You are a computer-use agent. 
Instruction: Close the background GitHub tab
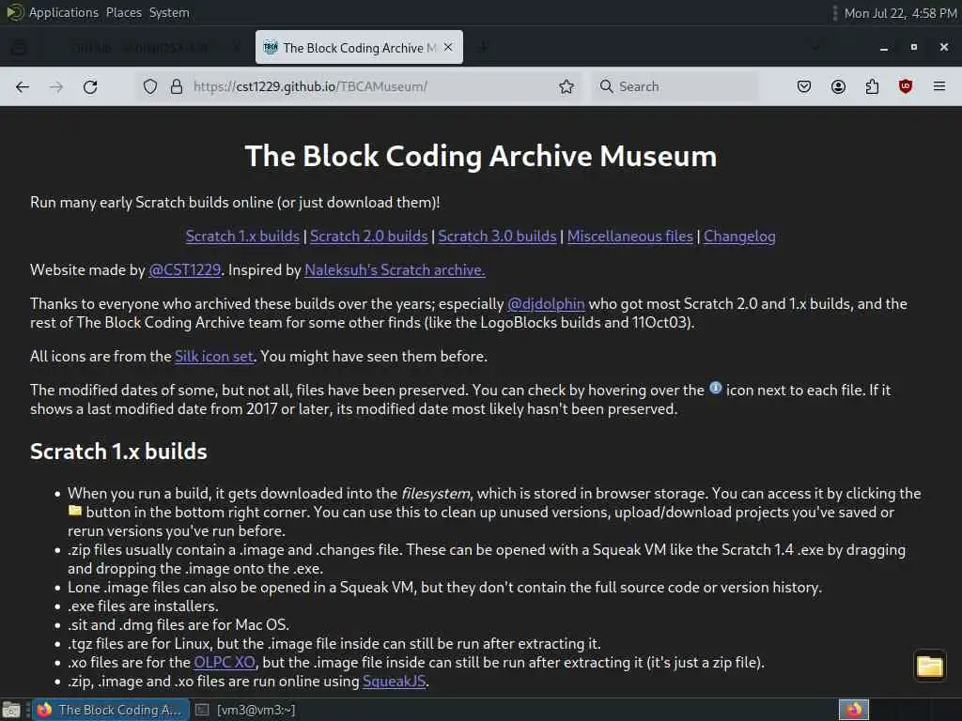click(236, 47)
